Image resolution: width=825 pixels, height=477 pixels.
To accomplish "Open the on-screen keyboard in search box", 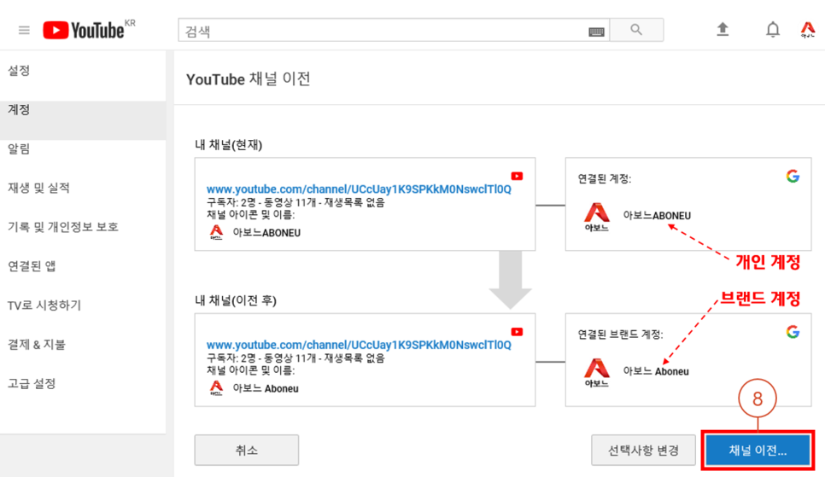I will pos(596,32).
